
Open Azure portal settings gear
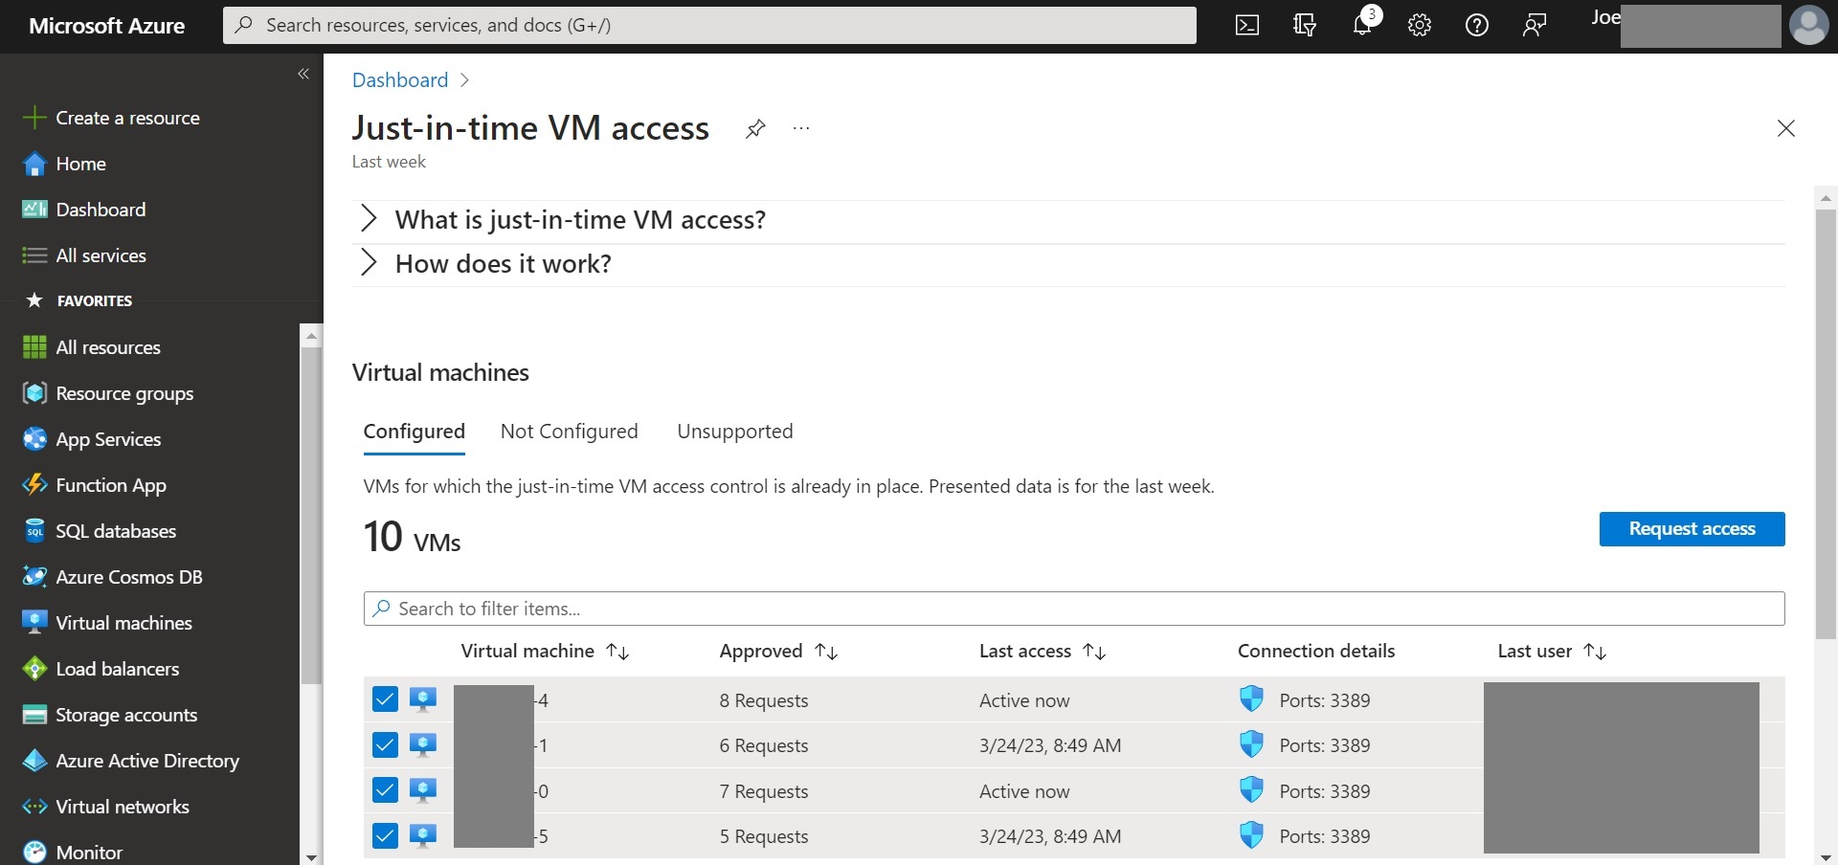[x=1420, y=25]
